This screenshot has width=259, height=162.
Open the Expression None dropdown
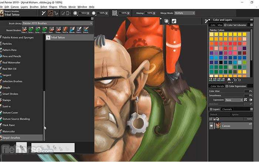(234, 100)
